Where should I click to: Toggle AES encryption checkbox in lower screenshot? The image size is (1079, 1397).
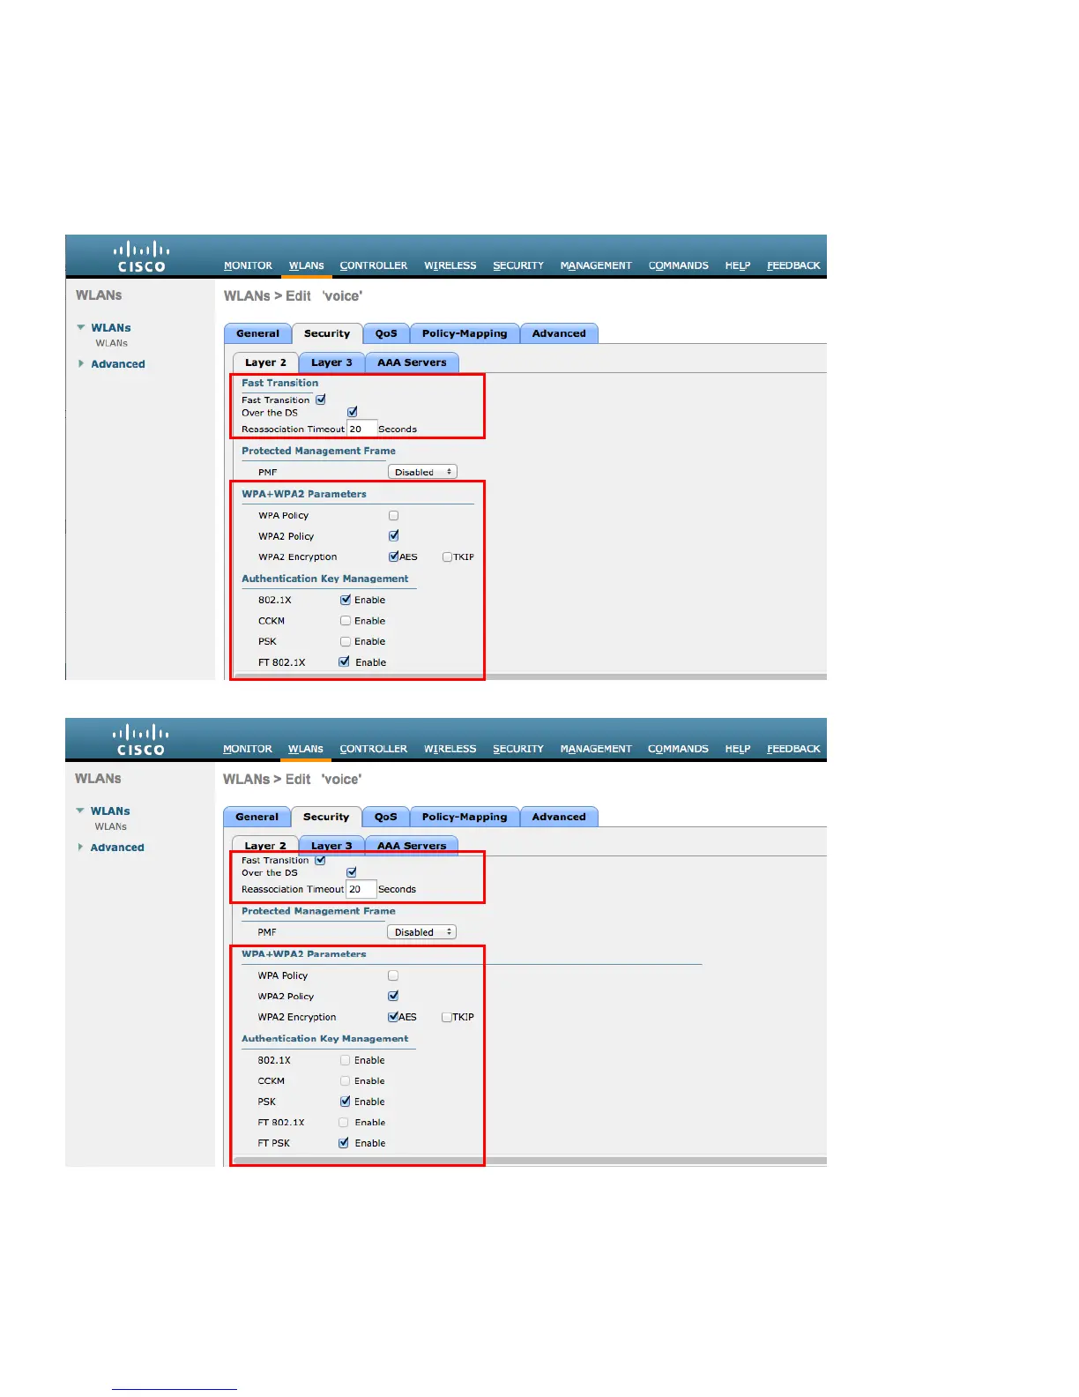[x=393, y=1017]
